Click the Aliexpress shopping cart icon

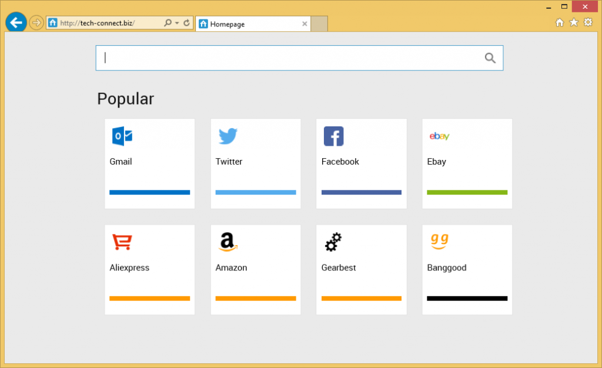coord(122,242)
